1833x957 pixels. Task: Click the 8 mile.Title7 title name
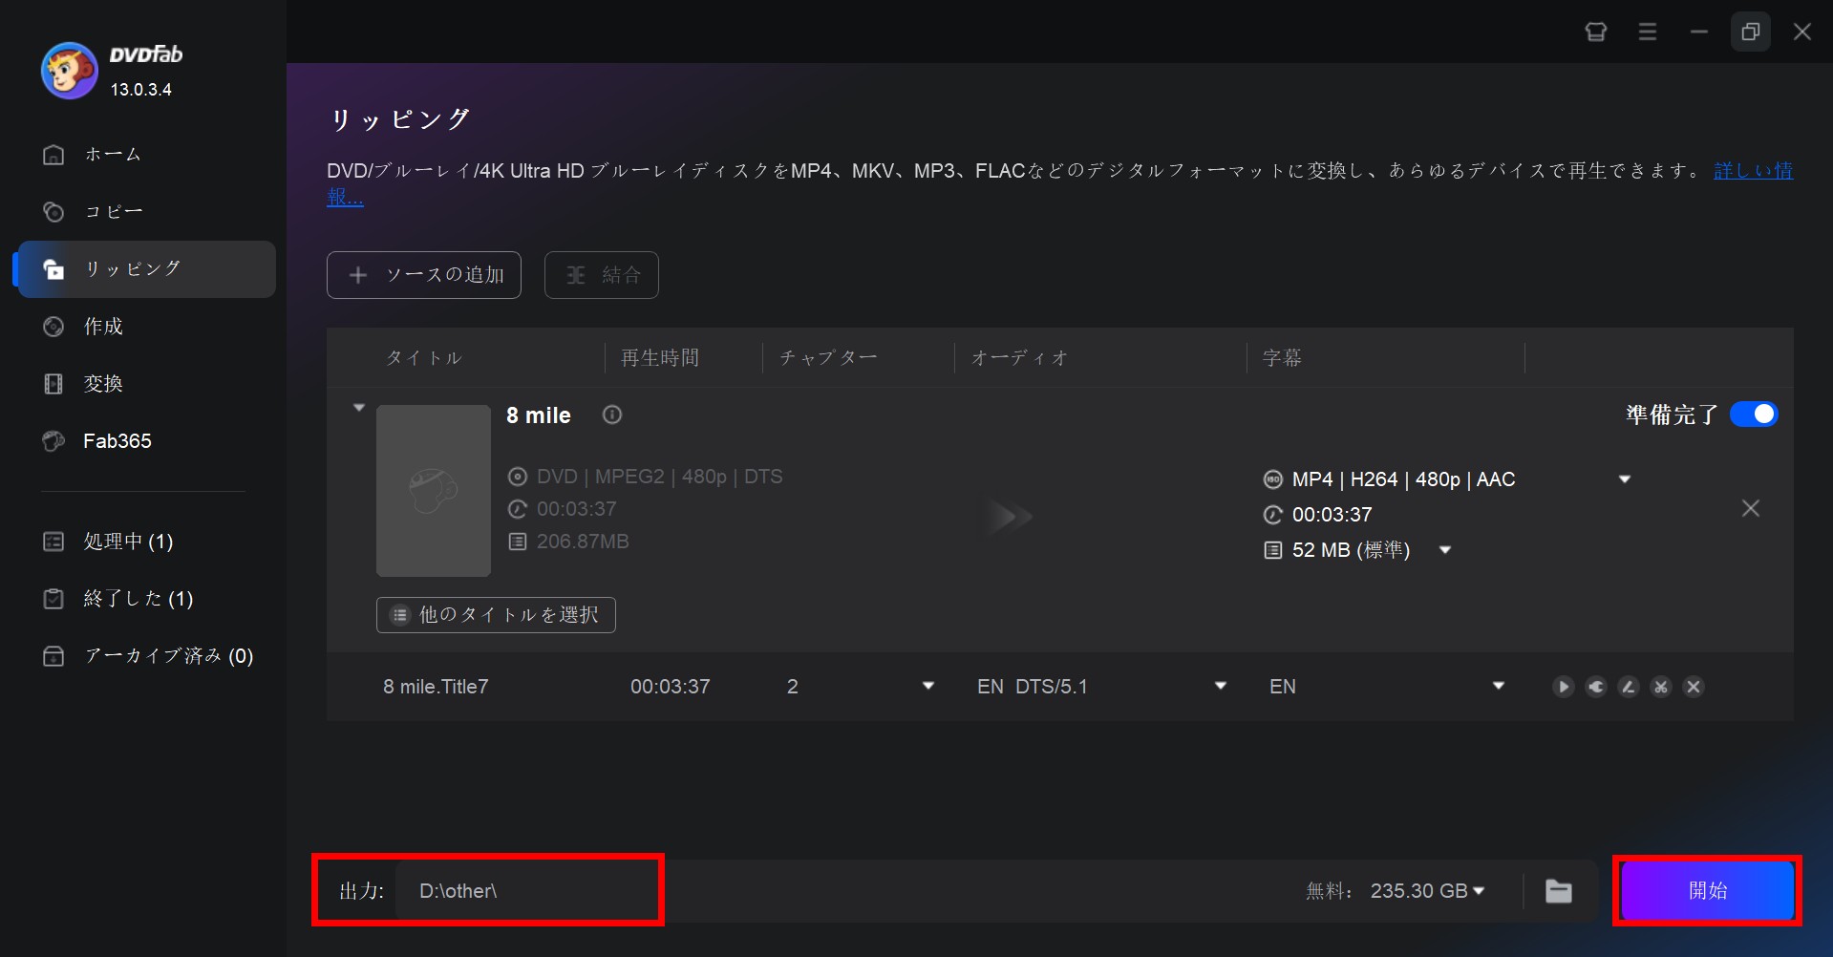tap(436, 687)
